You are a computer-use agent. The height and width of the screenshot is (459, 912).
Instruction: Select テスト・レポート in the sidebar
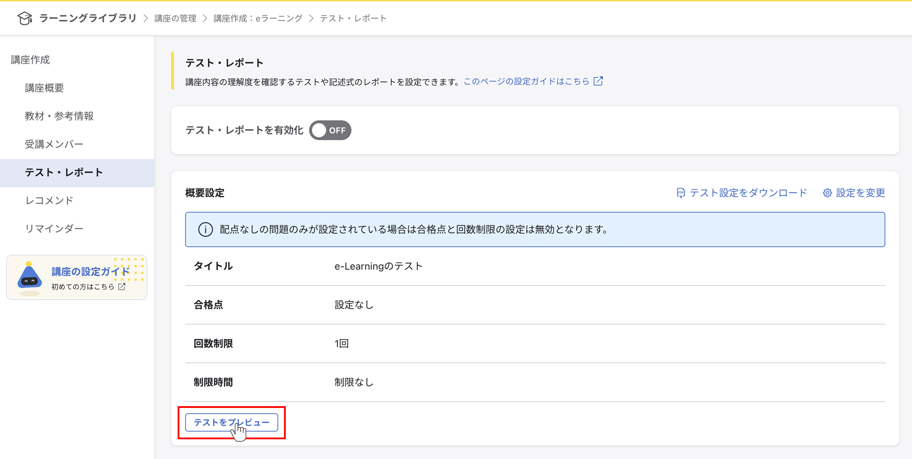(64, 172)
